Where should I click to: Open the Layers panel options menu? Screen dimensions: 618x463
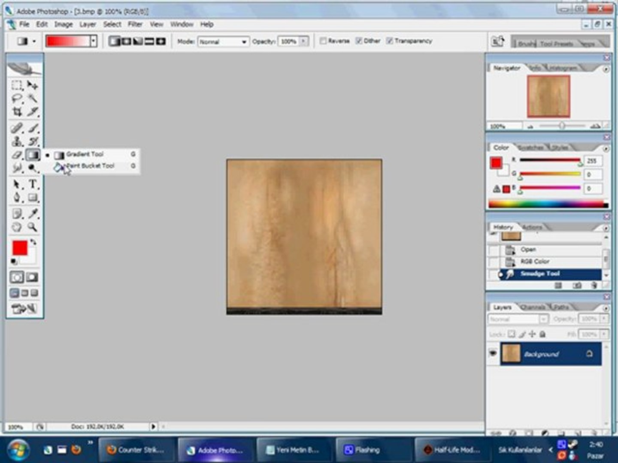(x=606, y=308)
